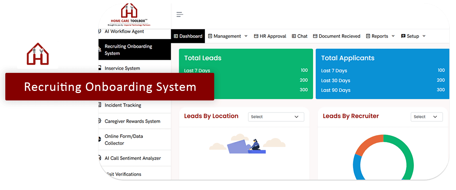Open the Leads By Location select dropdown
The image size is (456, 190).
click(x=276, y=117)
